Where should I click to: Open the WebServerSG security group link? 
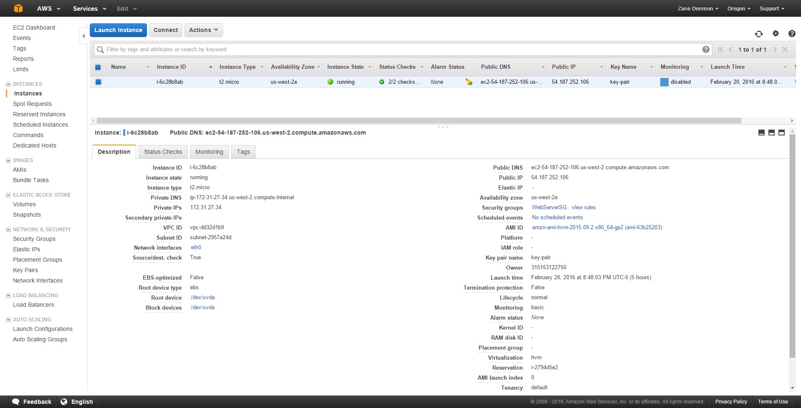tap(550, 207)
